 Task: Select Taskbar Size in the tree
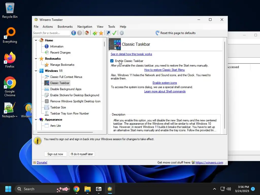[58, 107]
